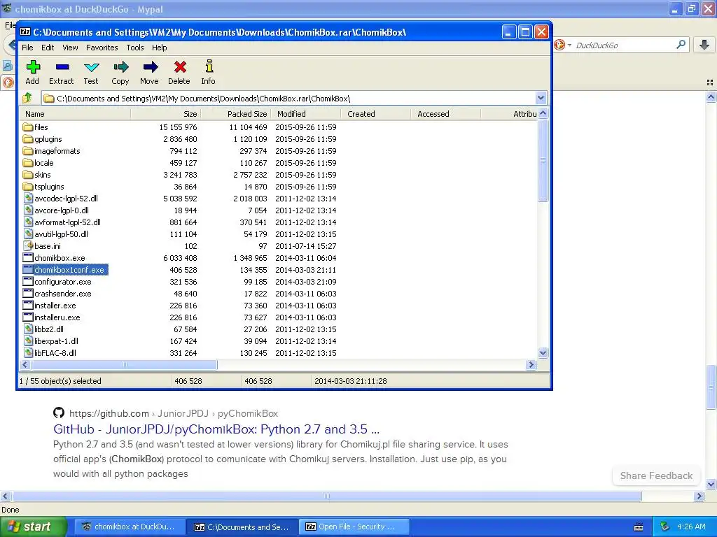Open the Info tool
The height and width of the screenshot is (537, 717).
[209, 66]
